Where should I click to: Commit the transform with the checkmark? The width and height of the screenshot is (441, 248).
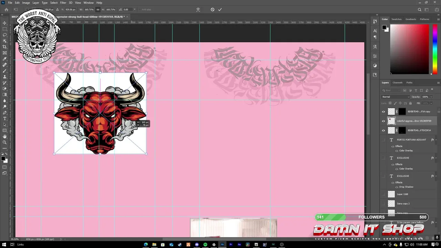(220, 10)
